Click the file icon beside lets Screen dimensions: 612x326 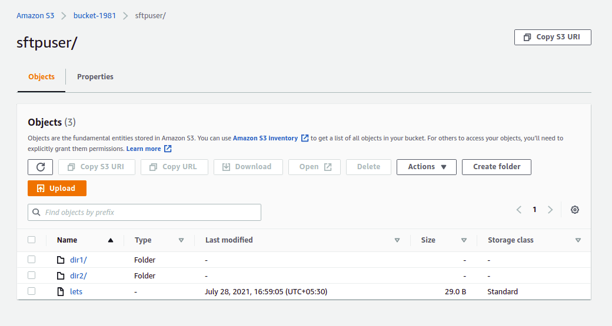(x=61, y=291)
